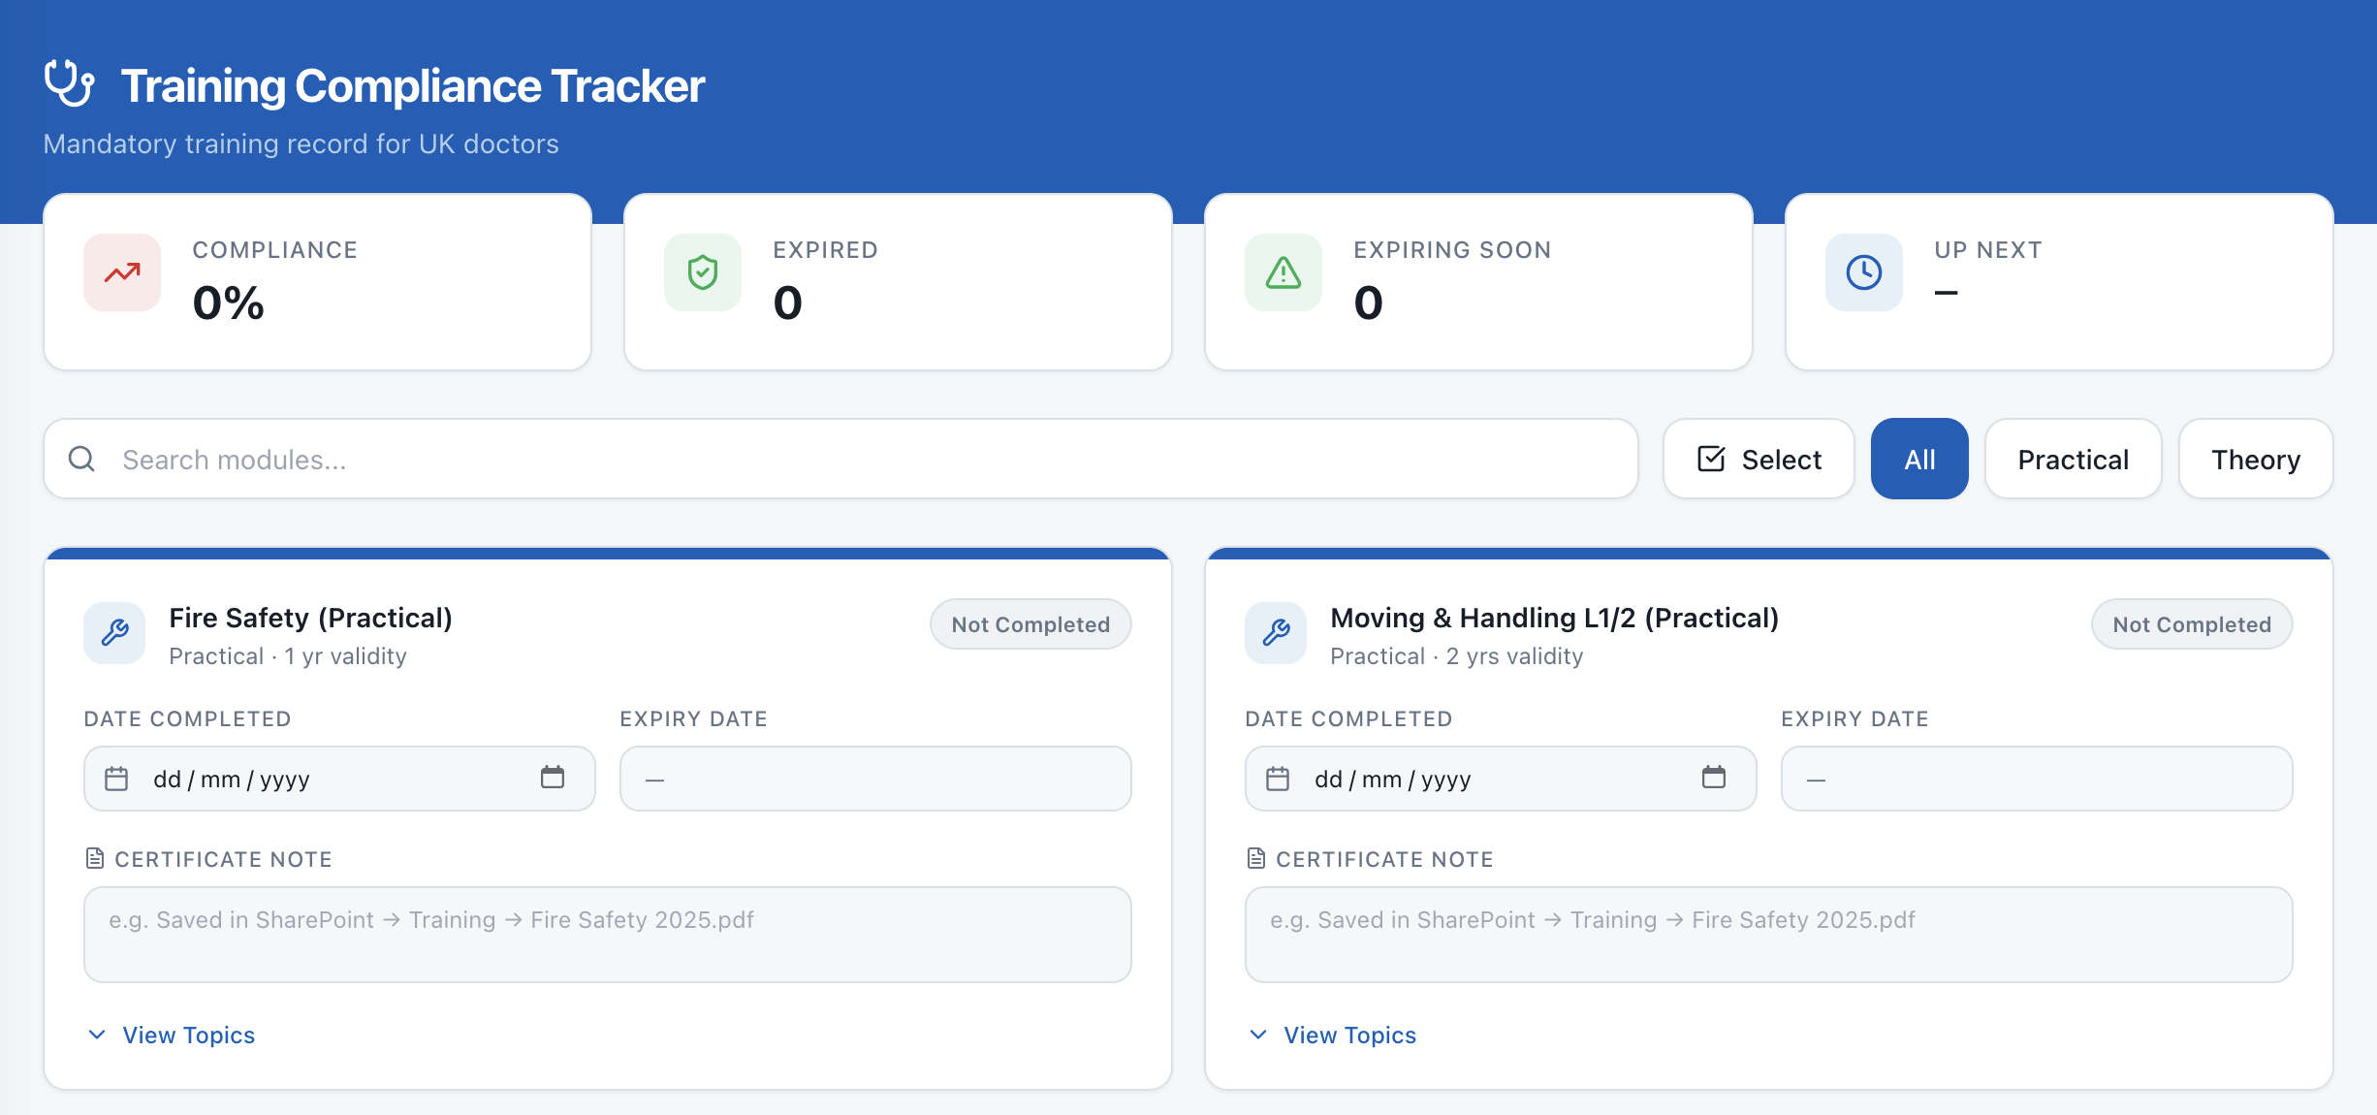Click the Up Next clock icon

click(1863, 272)
